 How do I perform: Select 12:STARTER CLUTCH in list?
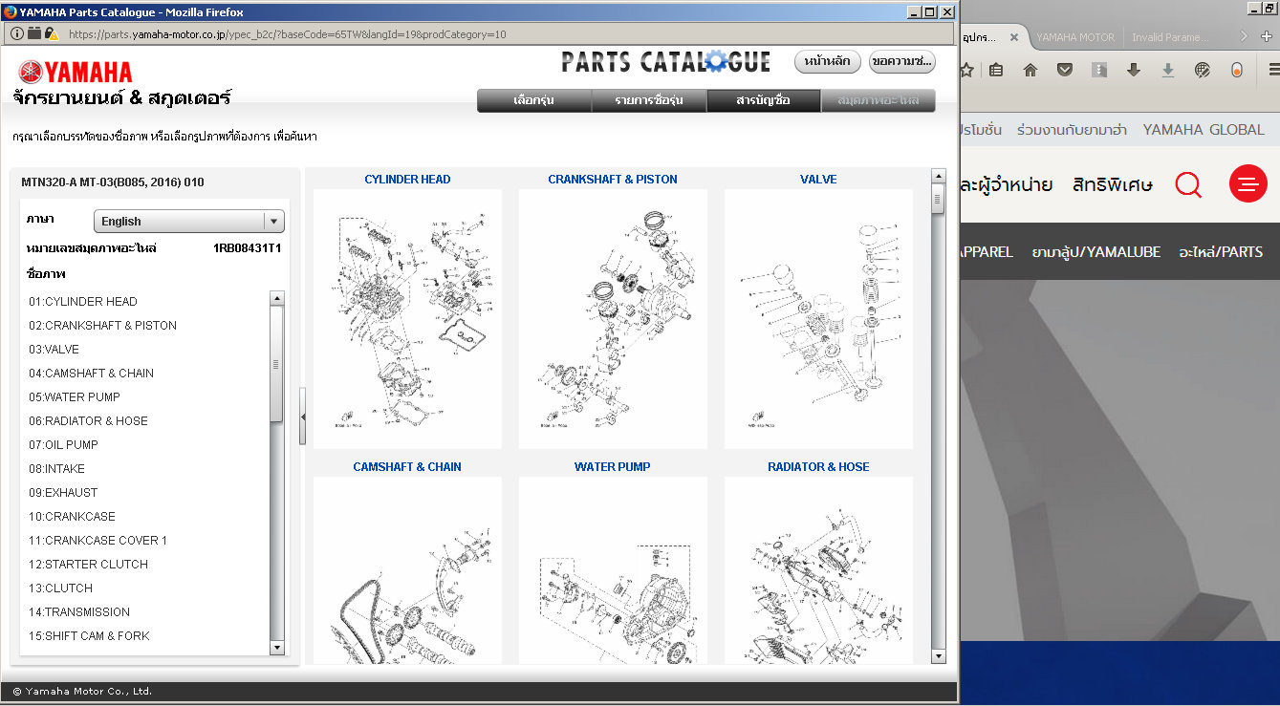coord(147,565)
